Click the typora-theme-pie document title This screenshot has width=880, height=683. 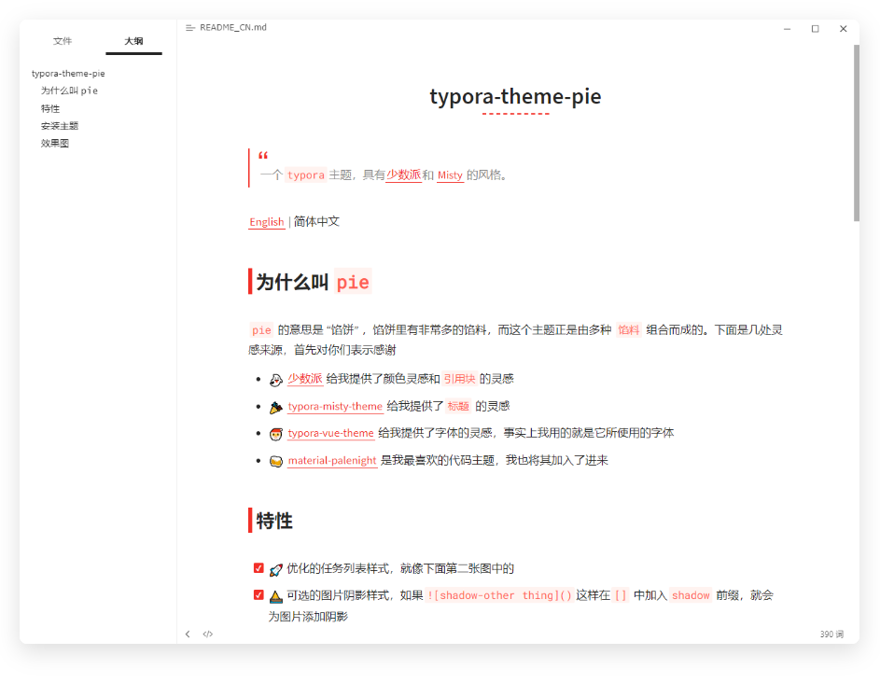[515, 96]
